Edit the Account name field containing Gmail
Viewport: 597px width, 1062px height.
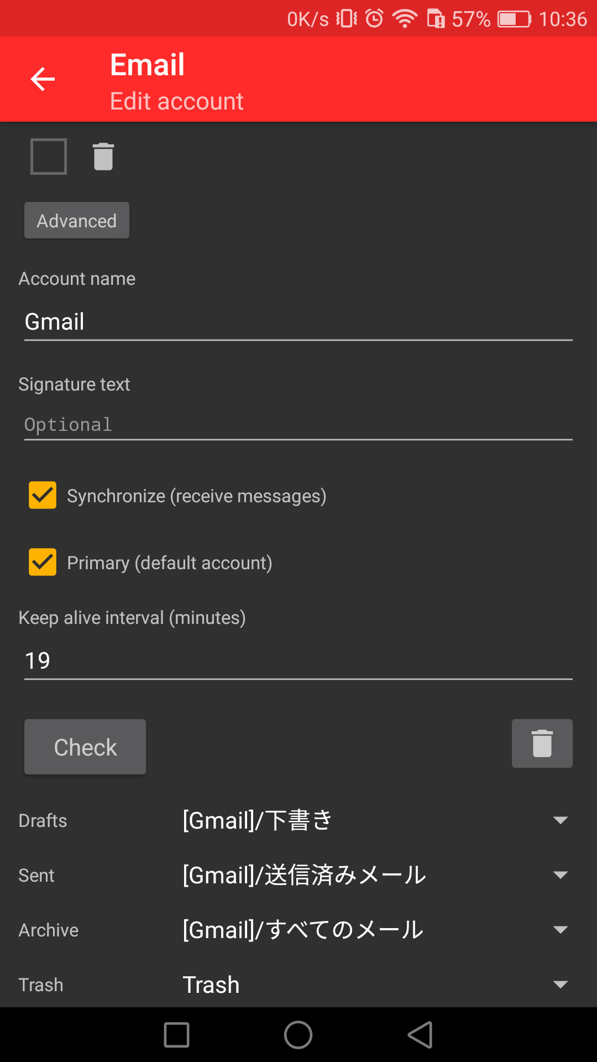[x=298, y=322]
